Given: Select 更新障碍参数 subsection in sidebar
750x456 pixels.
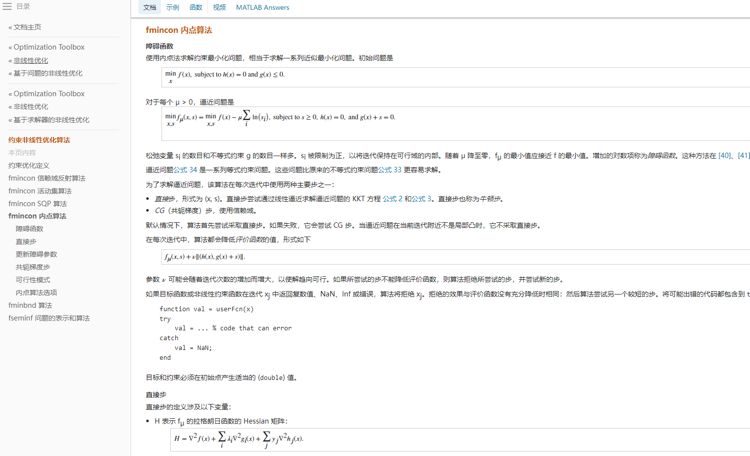Looking at the screenshot, I should pyautogui.click(x=36, y=254).
